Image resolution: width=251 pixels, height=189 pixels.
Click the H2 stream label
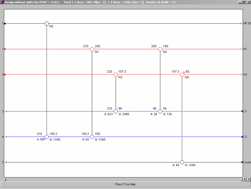pos(245,74)
